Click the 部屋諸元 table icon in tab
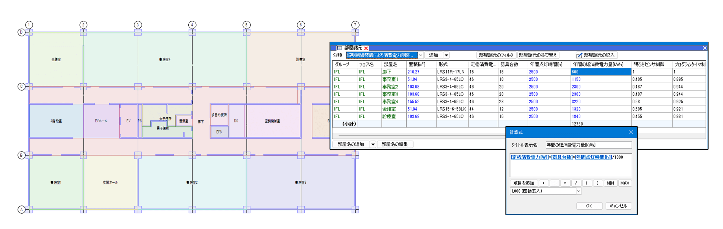The image size is (723, 229). pos(340,48)
